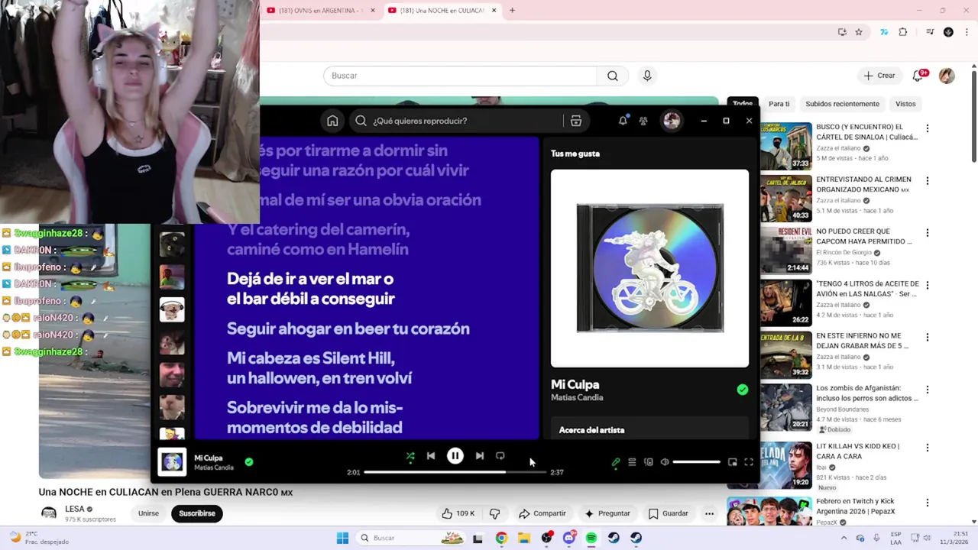The image size is (978, 550).
Task: Skip to next track in Spotify
Action: pos(479,456)
